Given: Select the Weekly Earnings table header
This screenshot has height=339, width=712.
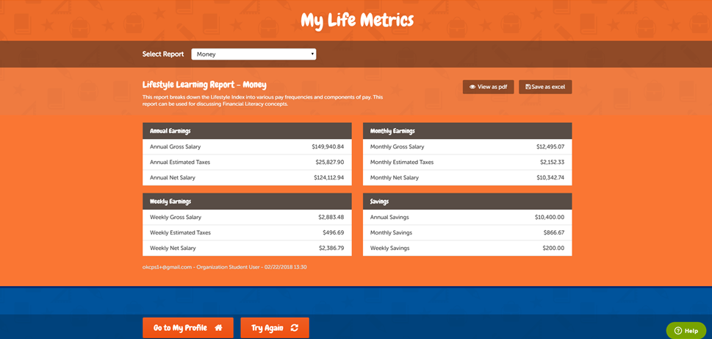Looking at the screenshot, I should click(x=246, y=201).
